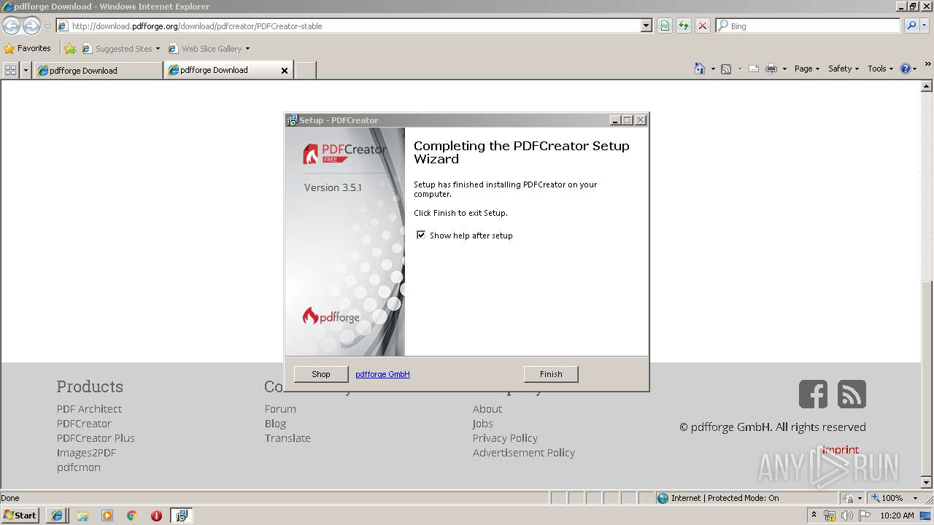Click the Read Mail envelope icon
Image resolution: width=934 pixels, height=525 pixels.
click(754, 69)
